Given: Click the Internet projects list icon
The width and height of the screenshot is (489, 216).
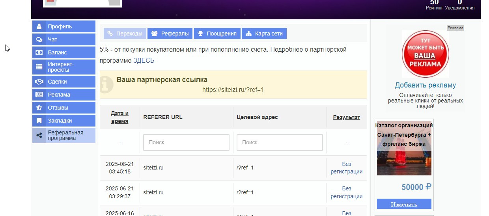Looking at the screenshot, I should point(39,67).
